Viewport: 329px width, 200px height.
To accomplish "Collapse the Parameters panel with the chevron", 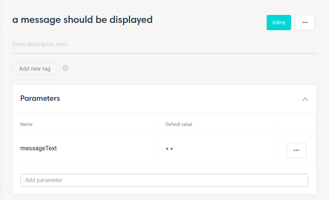I will [305, 99].
